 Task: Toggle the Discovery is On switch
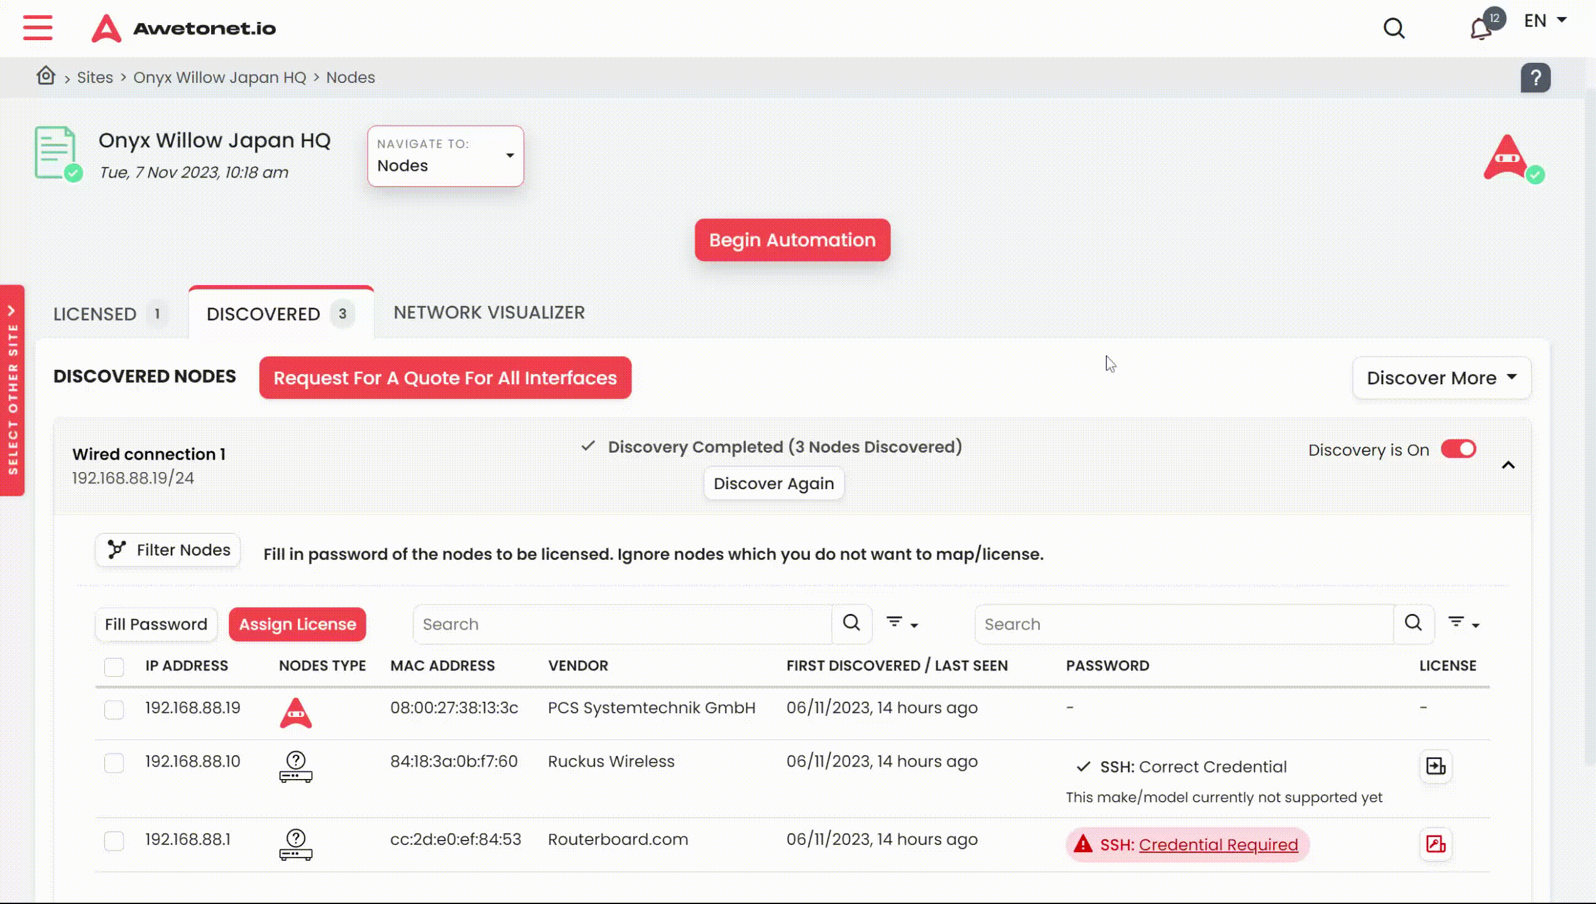click(1458, 449)
